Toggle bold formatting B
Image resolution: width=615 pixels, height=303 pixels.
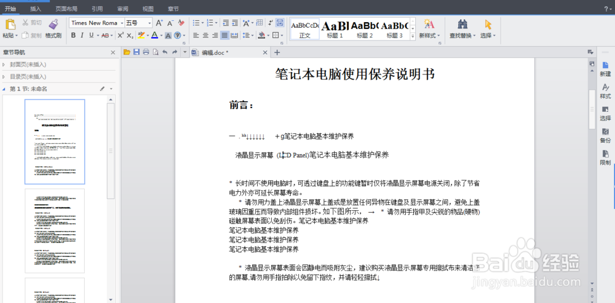[x=73, y=35]
